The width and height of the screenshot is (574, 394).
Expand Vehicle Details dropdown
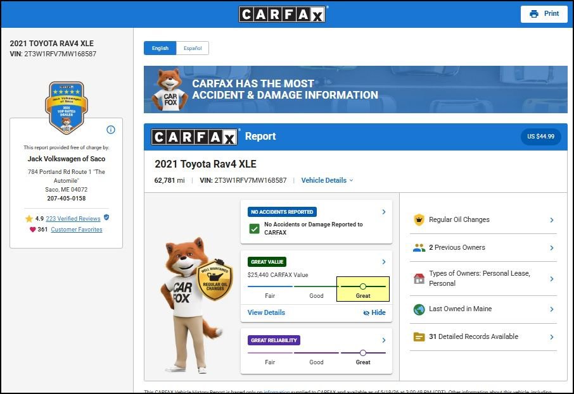point(327,180)
